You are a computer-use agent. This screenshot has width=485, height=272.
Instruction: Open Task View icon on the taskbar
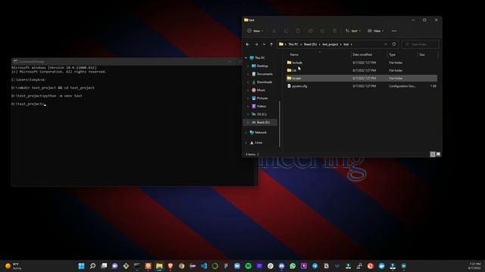104,266
